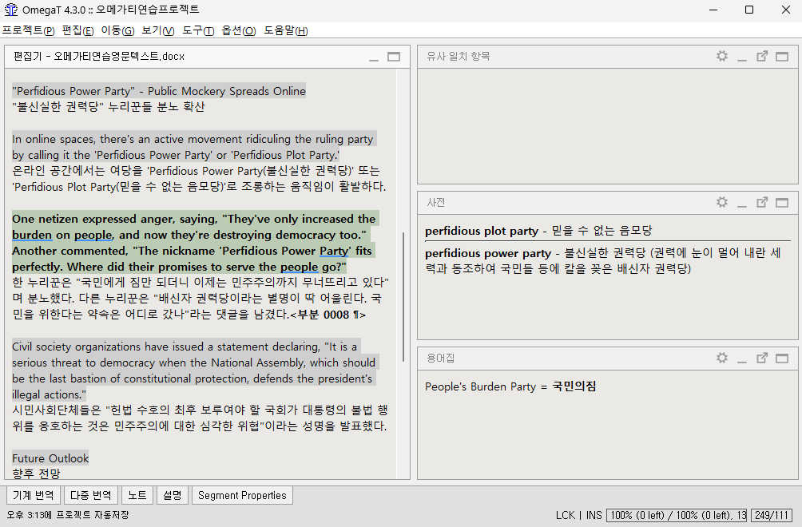
Task: Open the 보기(V) menu
Action: [x=158, y=30]
